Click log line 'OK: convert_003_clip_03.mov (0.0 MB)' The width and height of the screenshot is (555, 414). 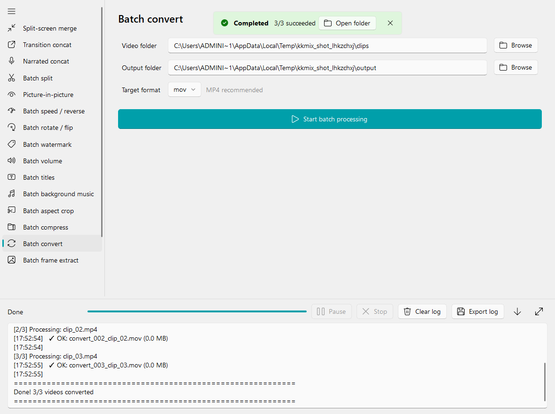112,365
